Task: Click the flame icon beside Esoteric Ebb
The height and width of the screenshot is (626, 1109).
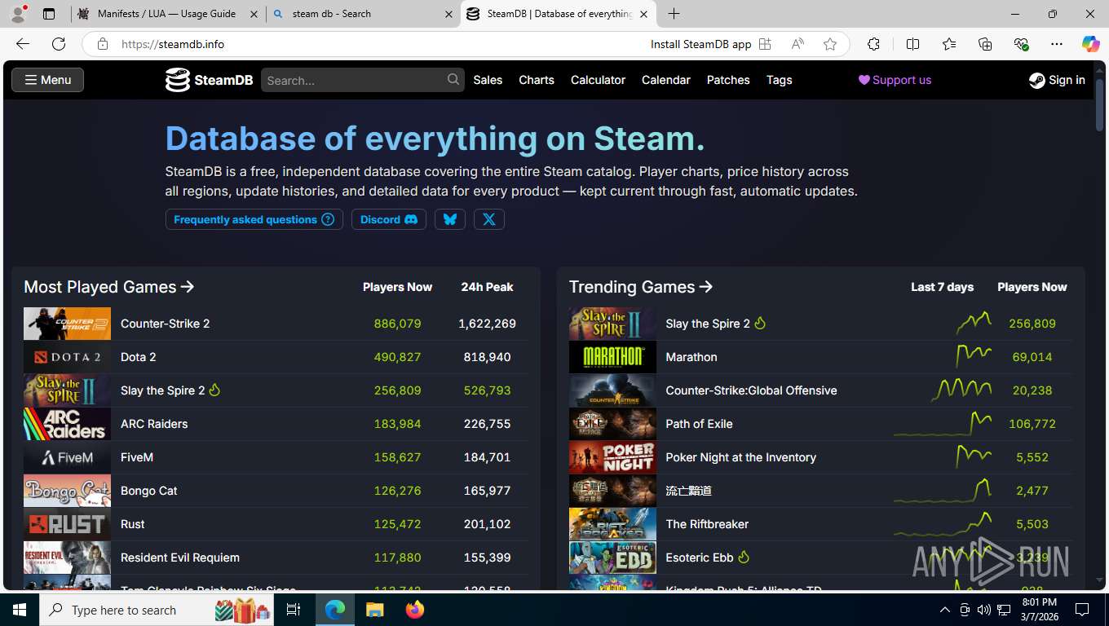Action: [744, 558]
